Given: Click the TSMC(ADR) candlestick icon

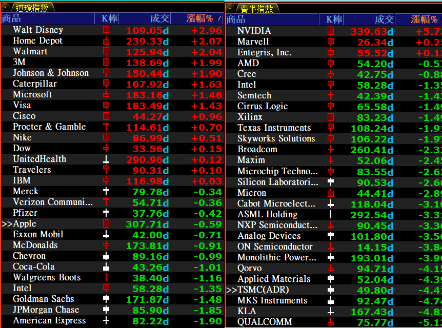Looking at the screenshot, I should coord(331,290).
